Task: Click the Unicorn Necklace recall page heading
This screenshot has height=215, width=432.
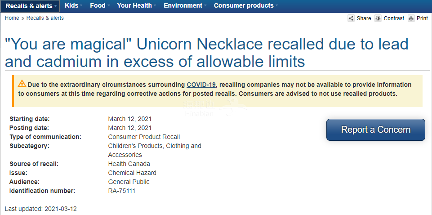Action: point(207,53)
